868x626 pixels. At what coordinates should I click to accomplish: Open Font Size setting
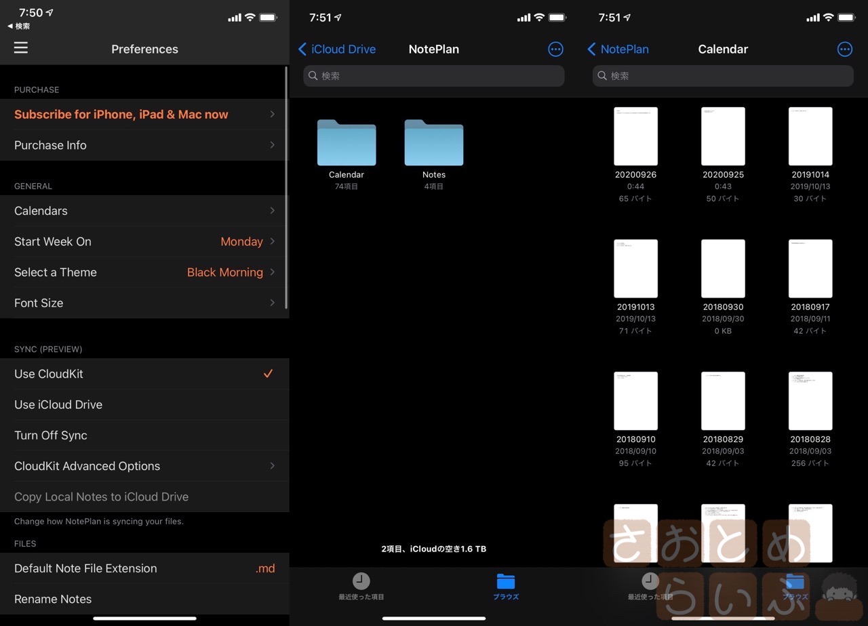tap(144, 303)
